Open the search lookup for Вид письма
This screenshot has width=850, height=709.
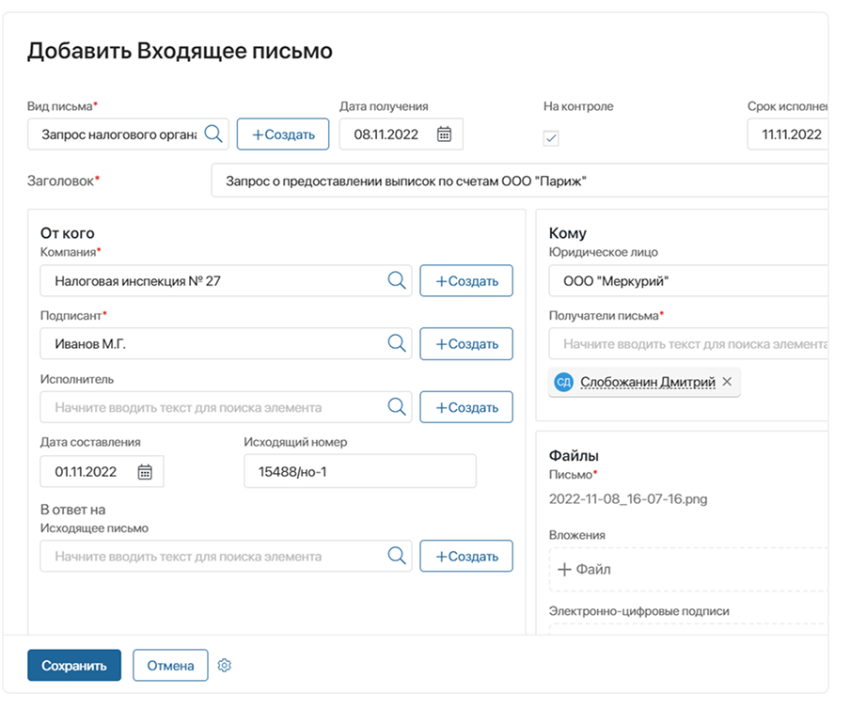coord(213,134)
